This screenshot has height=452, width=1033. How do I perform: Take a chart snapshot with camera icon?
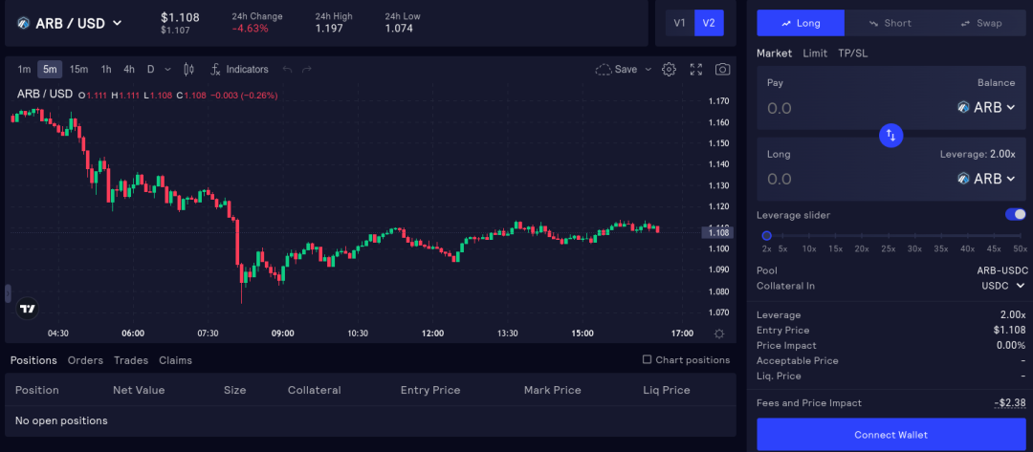tap(723, 70)
